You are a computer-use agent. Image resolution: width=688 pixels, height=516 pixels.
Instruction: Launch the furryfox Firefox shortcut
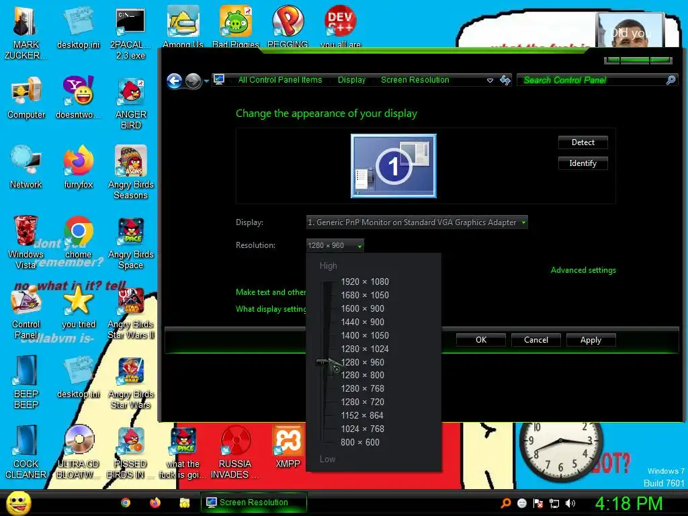(78, 167)
